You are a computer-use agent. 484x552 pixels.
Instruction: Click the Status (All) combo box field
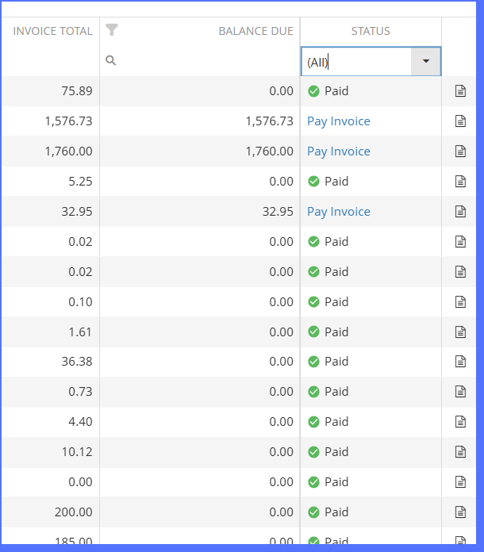click(x=355, y=62)
